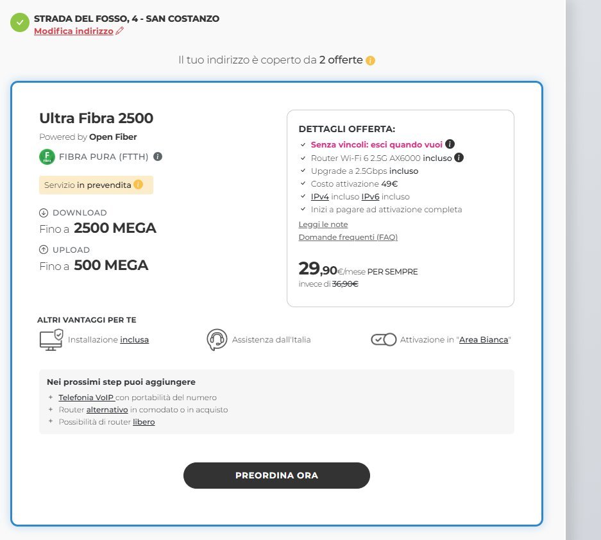Click the 'inclusa' installation link
The image size is (601, 540).
point(134,340)
